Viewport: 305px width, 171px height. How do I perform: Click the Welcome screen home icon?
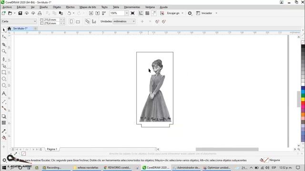pyautogui.click(x=9, y=28)
